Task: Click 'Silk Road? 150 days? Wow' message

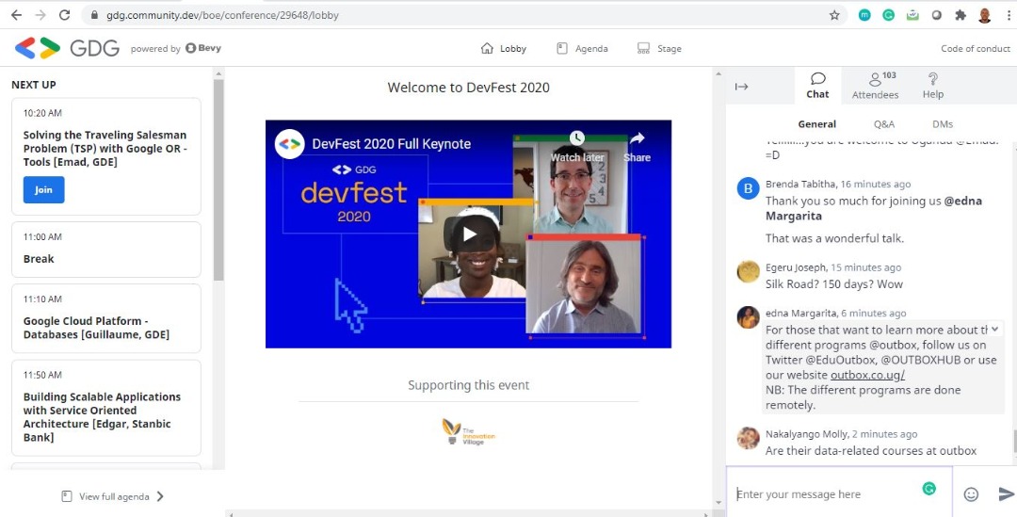Action: pyautogui.click(x=833, y=284)
